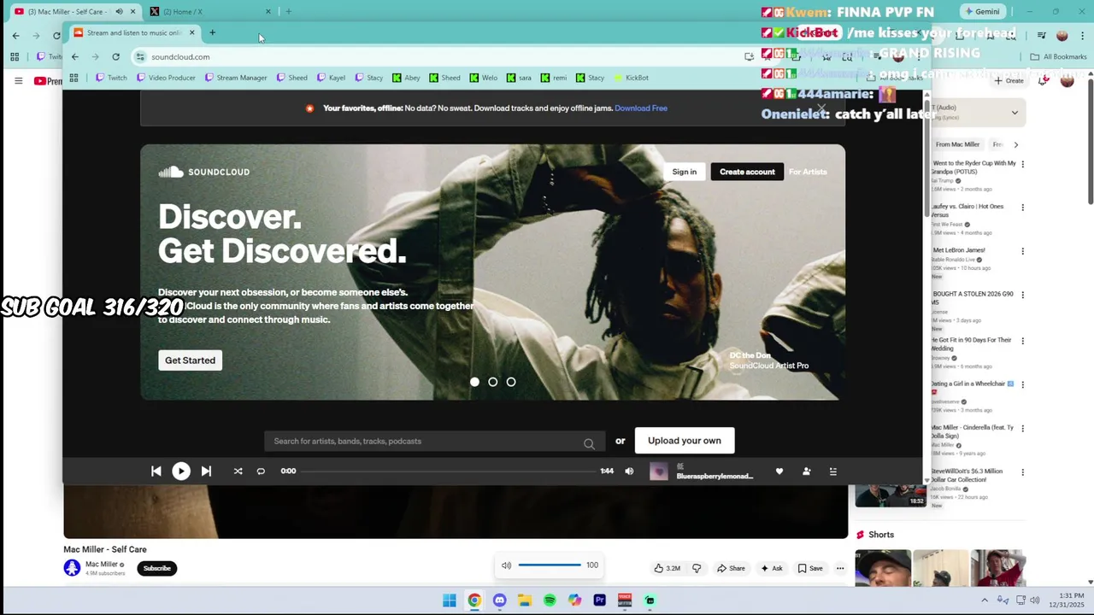The image size is (1094, 615).
Task: Open the For Artists link
Action: (808, 172)
